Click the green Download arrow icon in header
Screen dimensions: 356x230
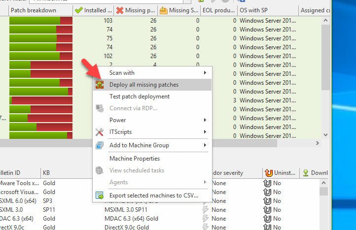coord(306,173)
